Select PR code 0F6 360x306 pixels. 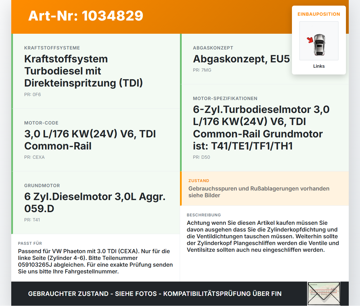click(32, 95)
